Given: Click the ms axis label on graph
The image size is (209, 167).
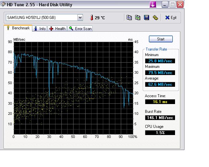Looking at the screenshot, I should point(130,40).
